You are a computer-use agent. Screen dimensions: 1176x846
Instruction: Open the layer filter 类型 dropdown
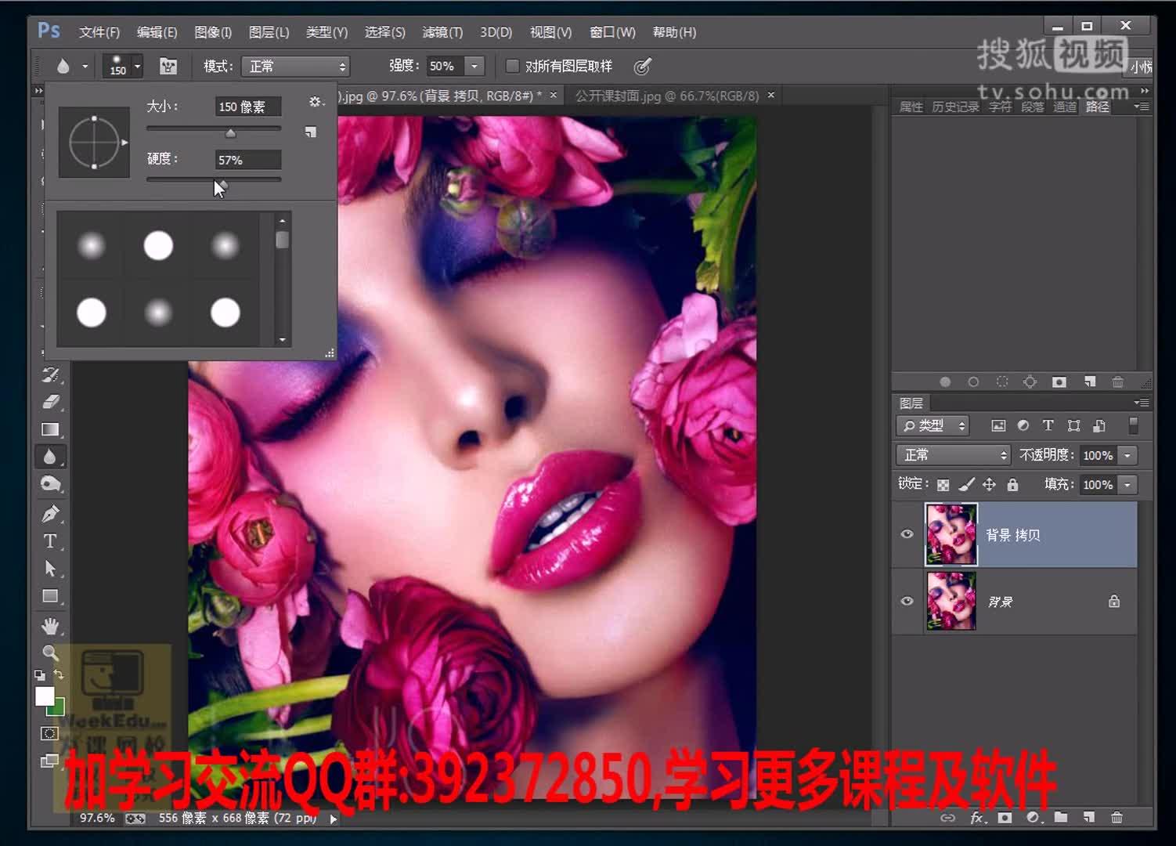click(933, 425)
